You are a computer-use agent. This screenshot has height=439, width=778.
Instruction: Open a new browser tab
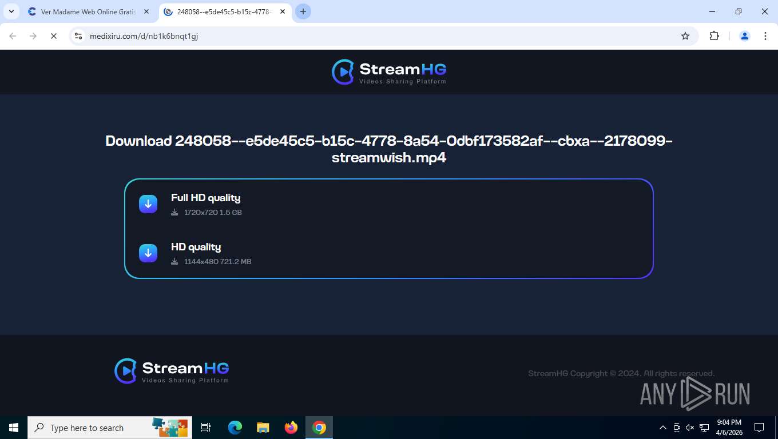point(303,11)
